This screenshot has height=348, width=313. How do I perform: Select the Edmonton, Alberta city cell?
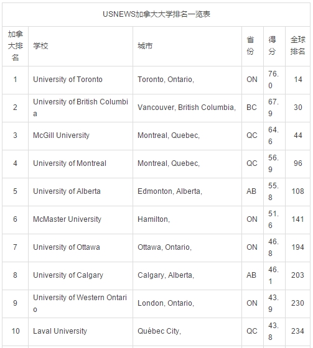click(170, 191)
